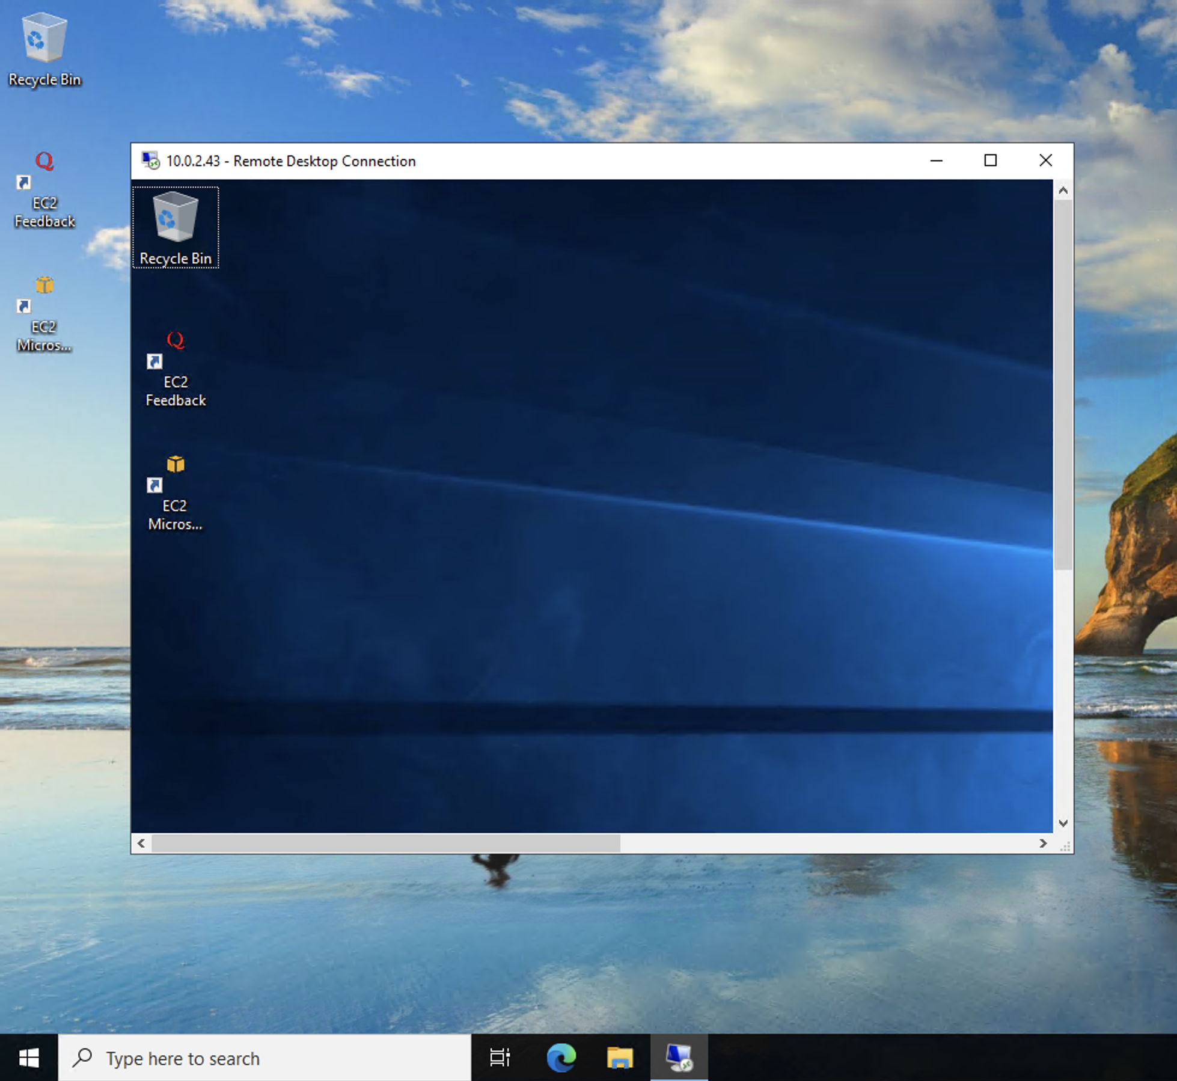The image size is (1177, 1081).
Task: Open the Windows Start menu
Action: coord(29,1058)
